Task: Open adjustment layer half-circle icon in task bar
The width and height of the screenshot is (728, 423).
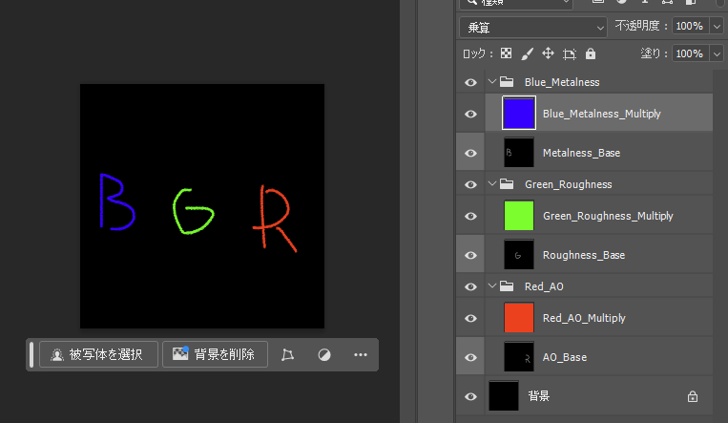Action: [x=324, y=355]
